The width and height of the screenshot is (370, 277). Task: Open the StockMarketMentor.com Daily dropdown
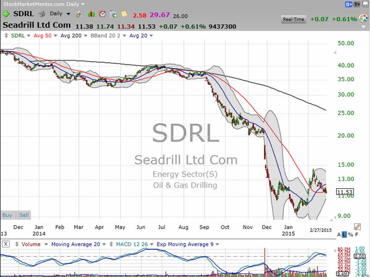(x=83, y=4)
